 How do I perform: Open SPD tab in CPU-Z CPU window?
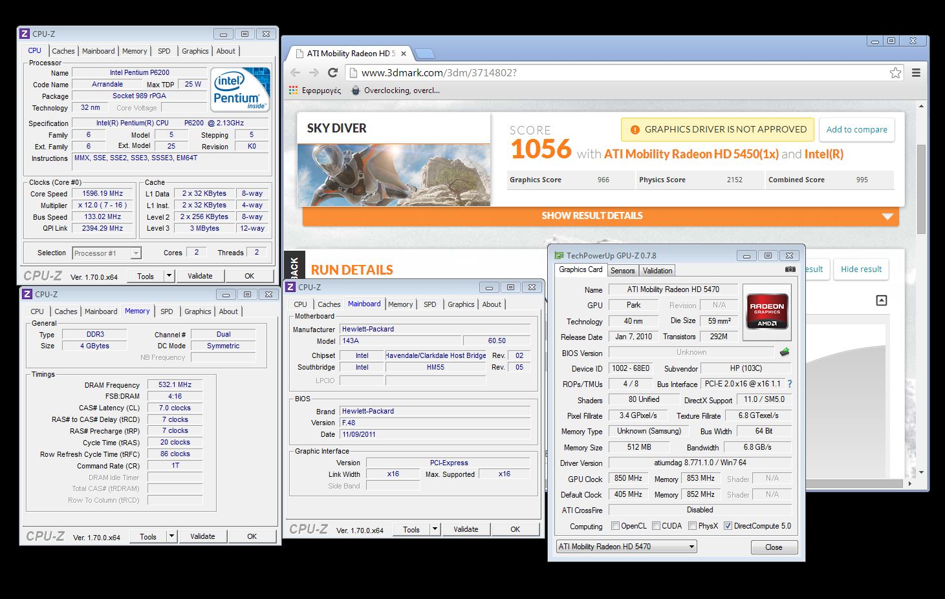(x=164, y=51)
